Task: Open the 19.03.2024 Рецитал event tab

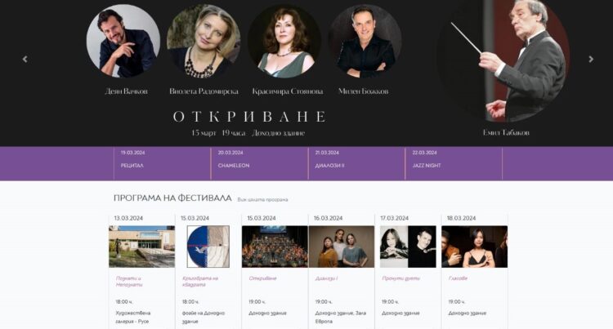Action: click(x=163, y=163)
